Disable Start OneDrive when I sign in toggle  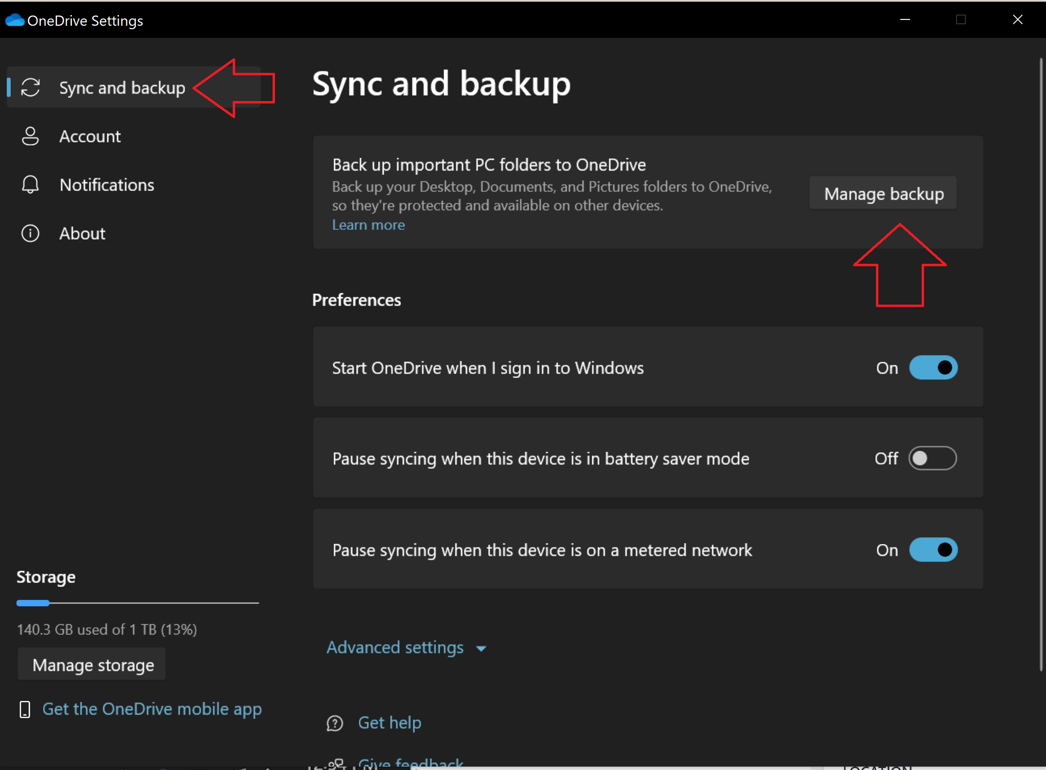[933, 368]
